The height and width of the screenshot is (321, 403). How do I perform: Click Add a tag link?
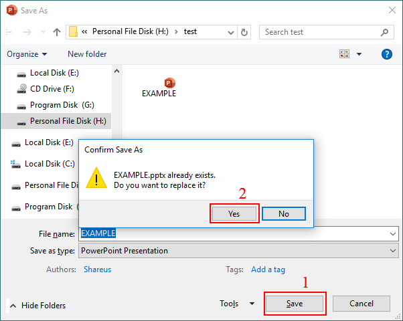pyautogui.click(x=268, y=270)
